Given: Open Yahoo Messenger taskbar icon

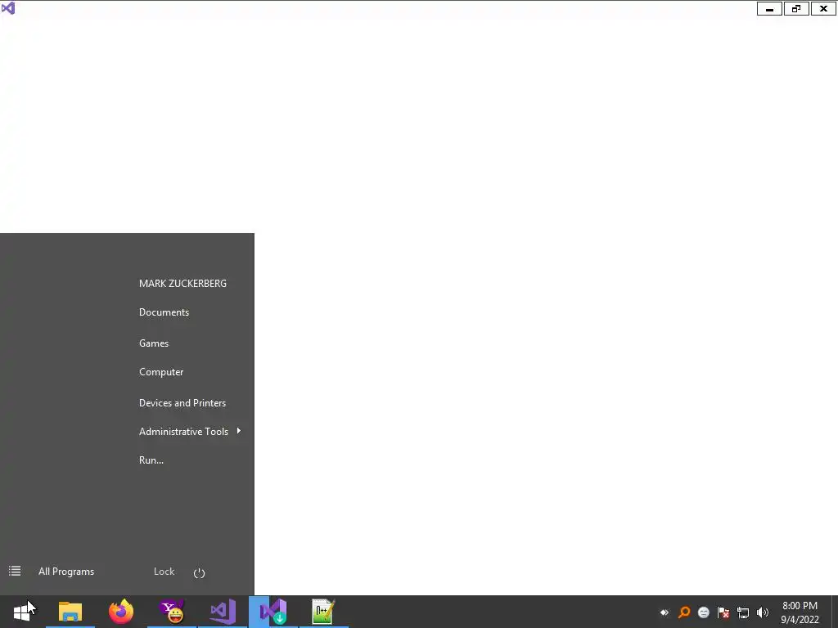Looking at the screenshot, I should click(x=172, y=612).
